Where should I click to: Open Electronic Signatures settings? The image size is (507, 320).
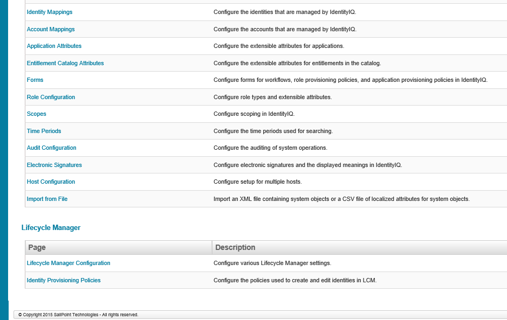[x=54, y=165]
